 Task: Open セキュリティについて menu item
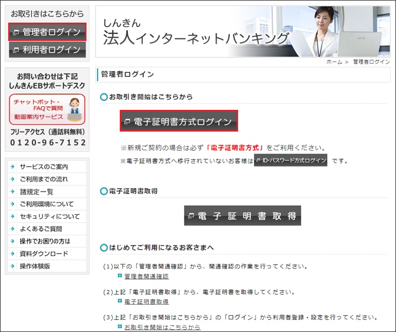point(50,216)
